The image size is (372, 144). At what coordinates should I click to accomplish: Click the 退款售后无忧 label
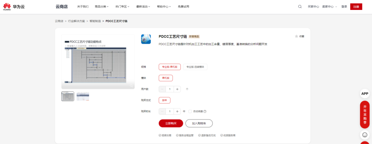(x=207, y=135)
